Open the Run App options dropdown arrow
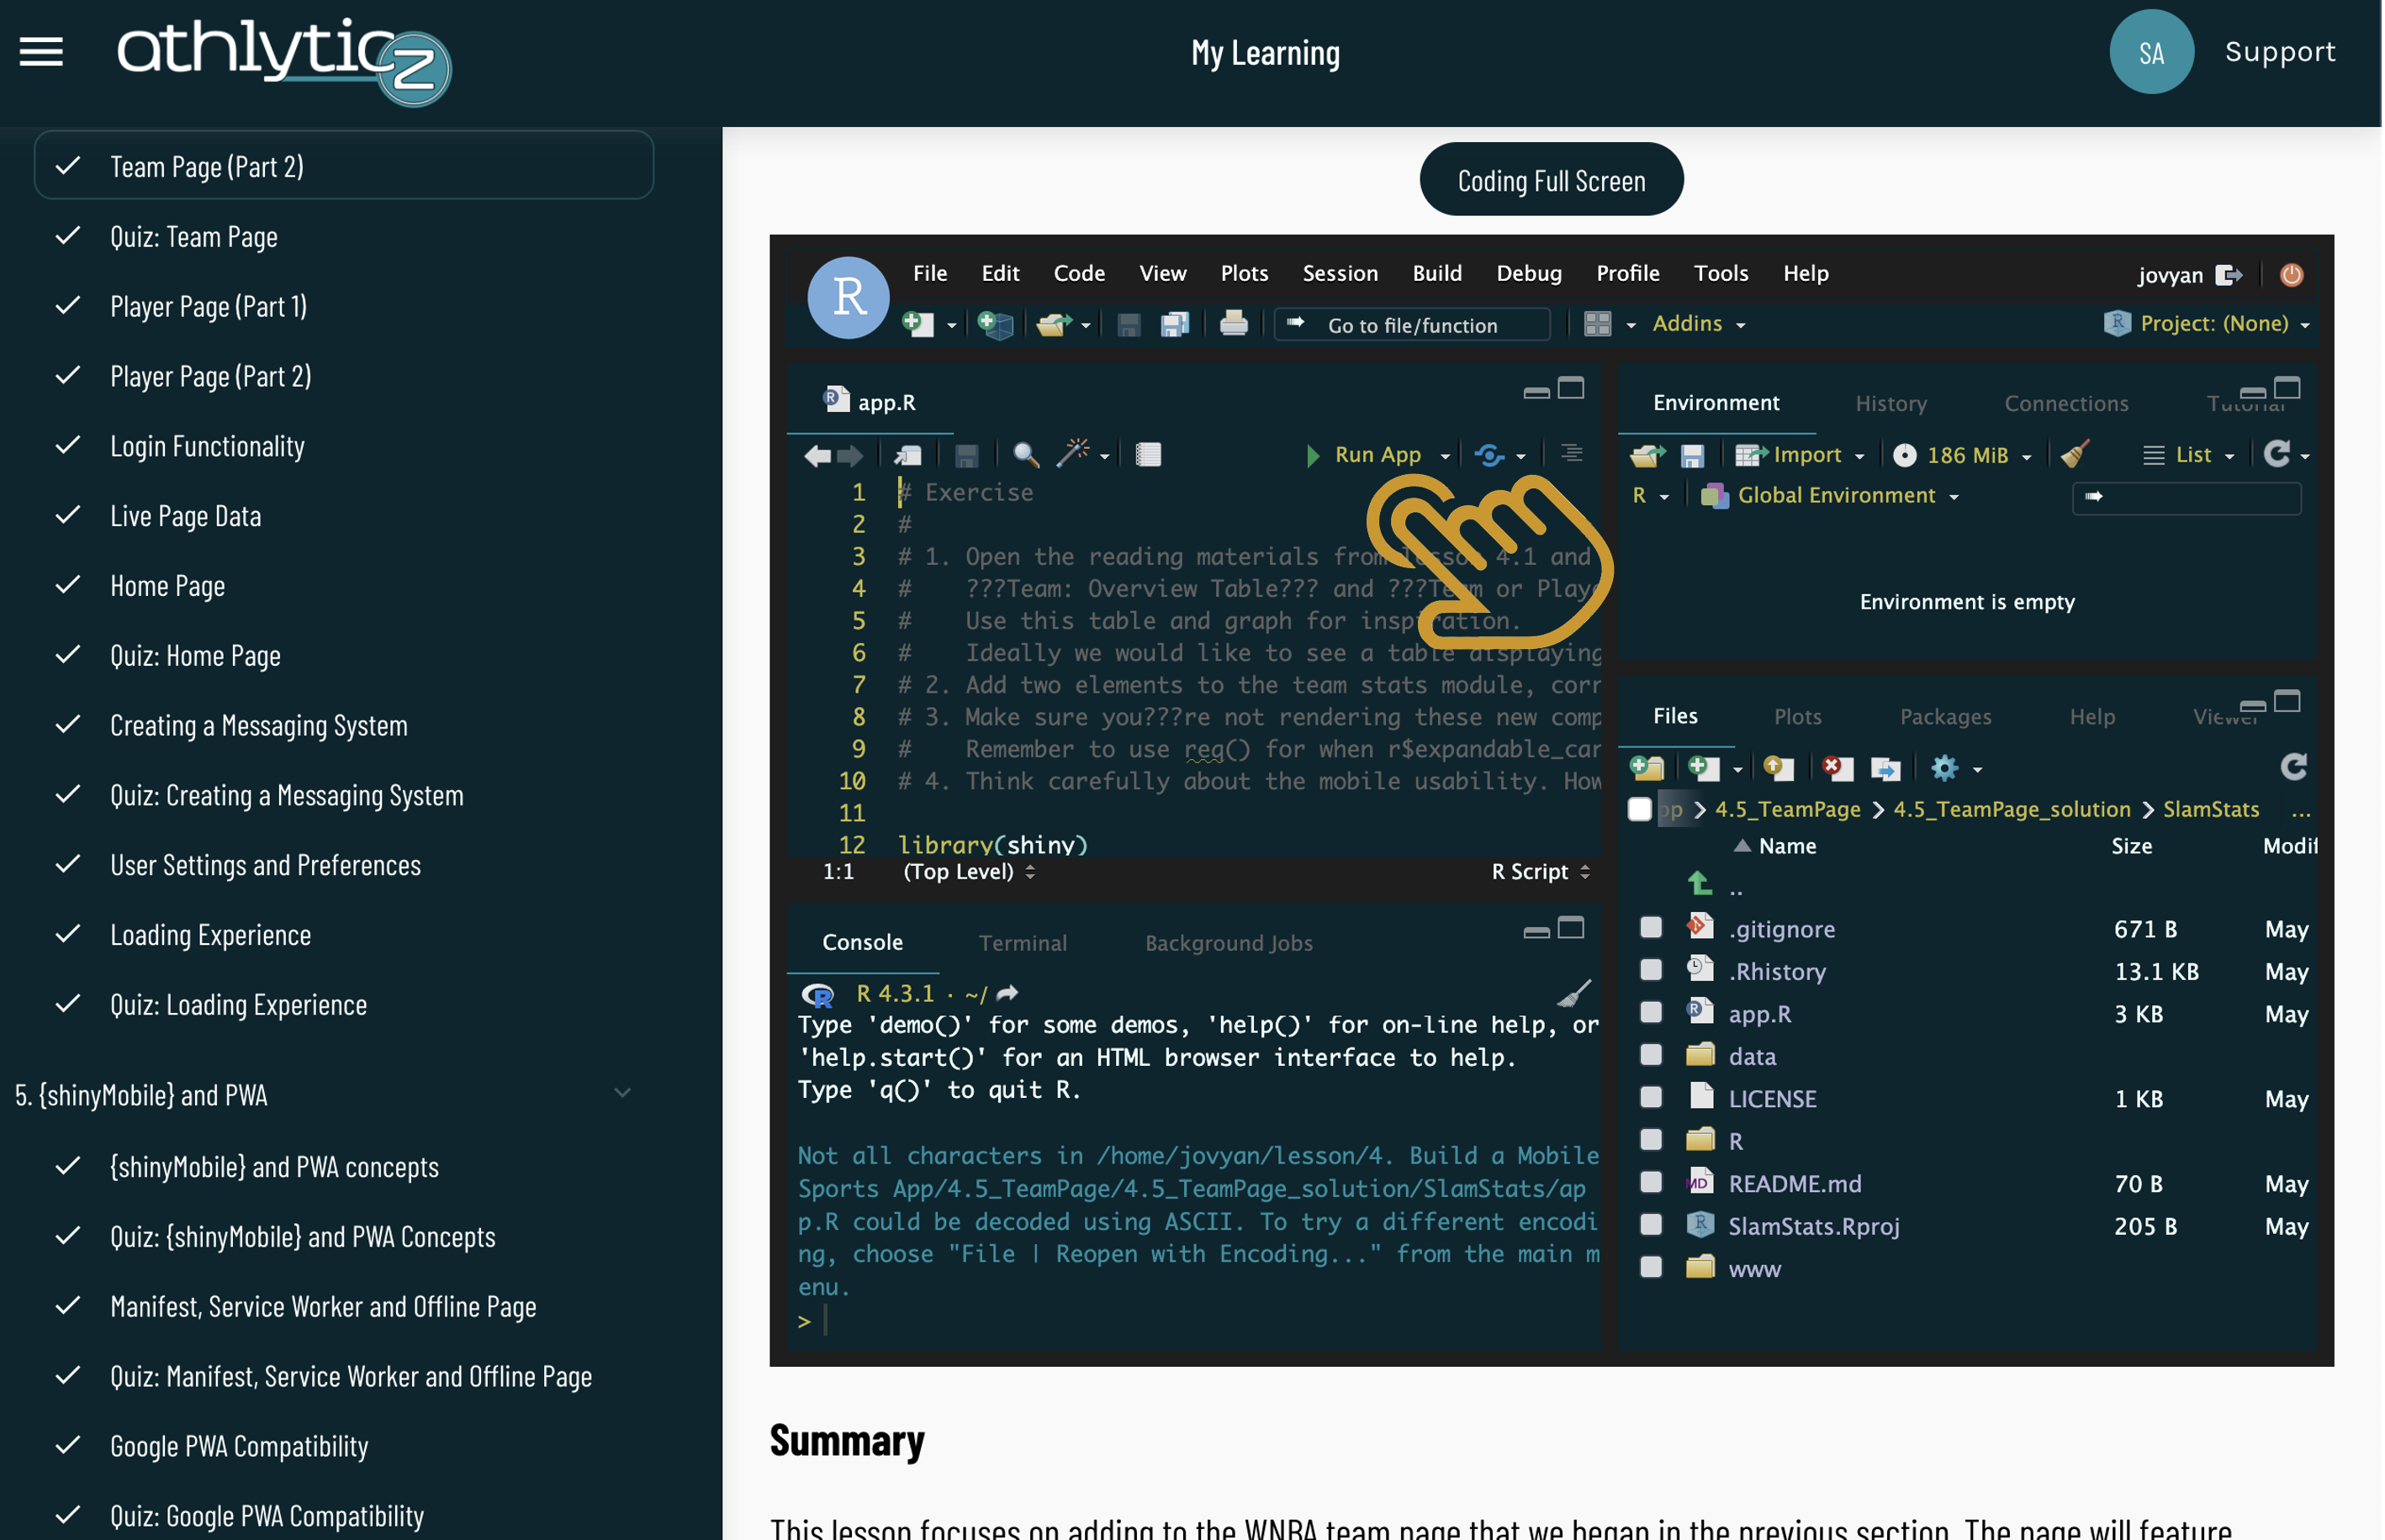Screen dimensions: 2385x1540 coord(1446,456)
